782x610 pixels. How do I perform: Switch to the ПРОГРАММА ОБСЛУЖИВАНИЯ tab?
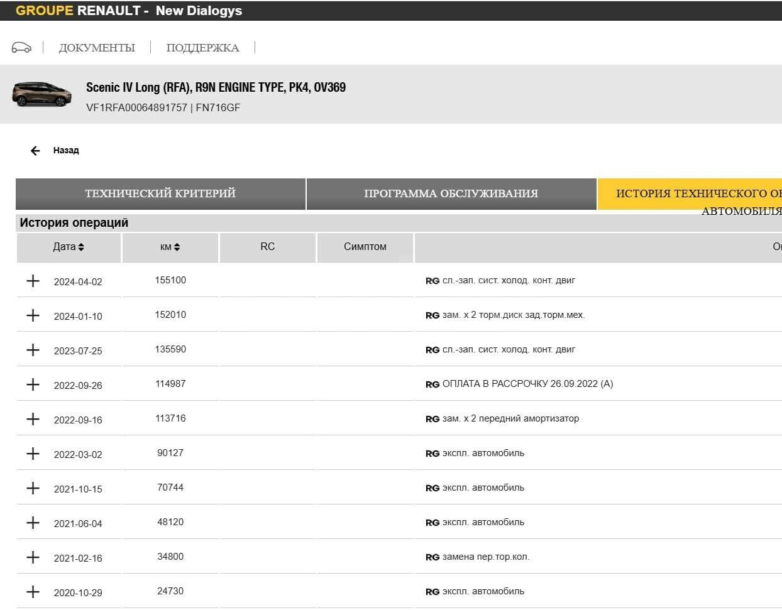[451, 193]
